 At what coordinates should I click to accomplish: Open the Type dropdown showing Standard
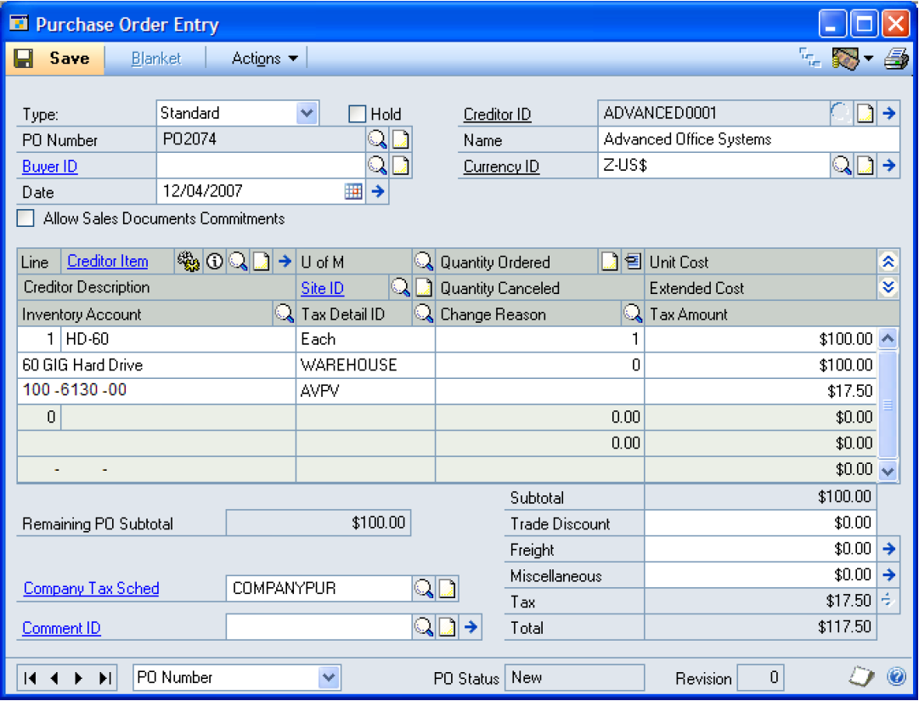(307, 113)
